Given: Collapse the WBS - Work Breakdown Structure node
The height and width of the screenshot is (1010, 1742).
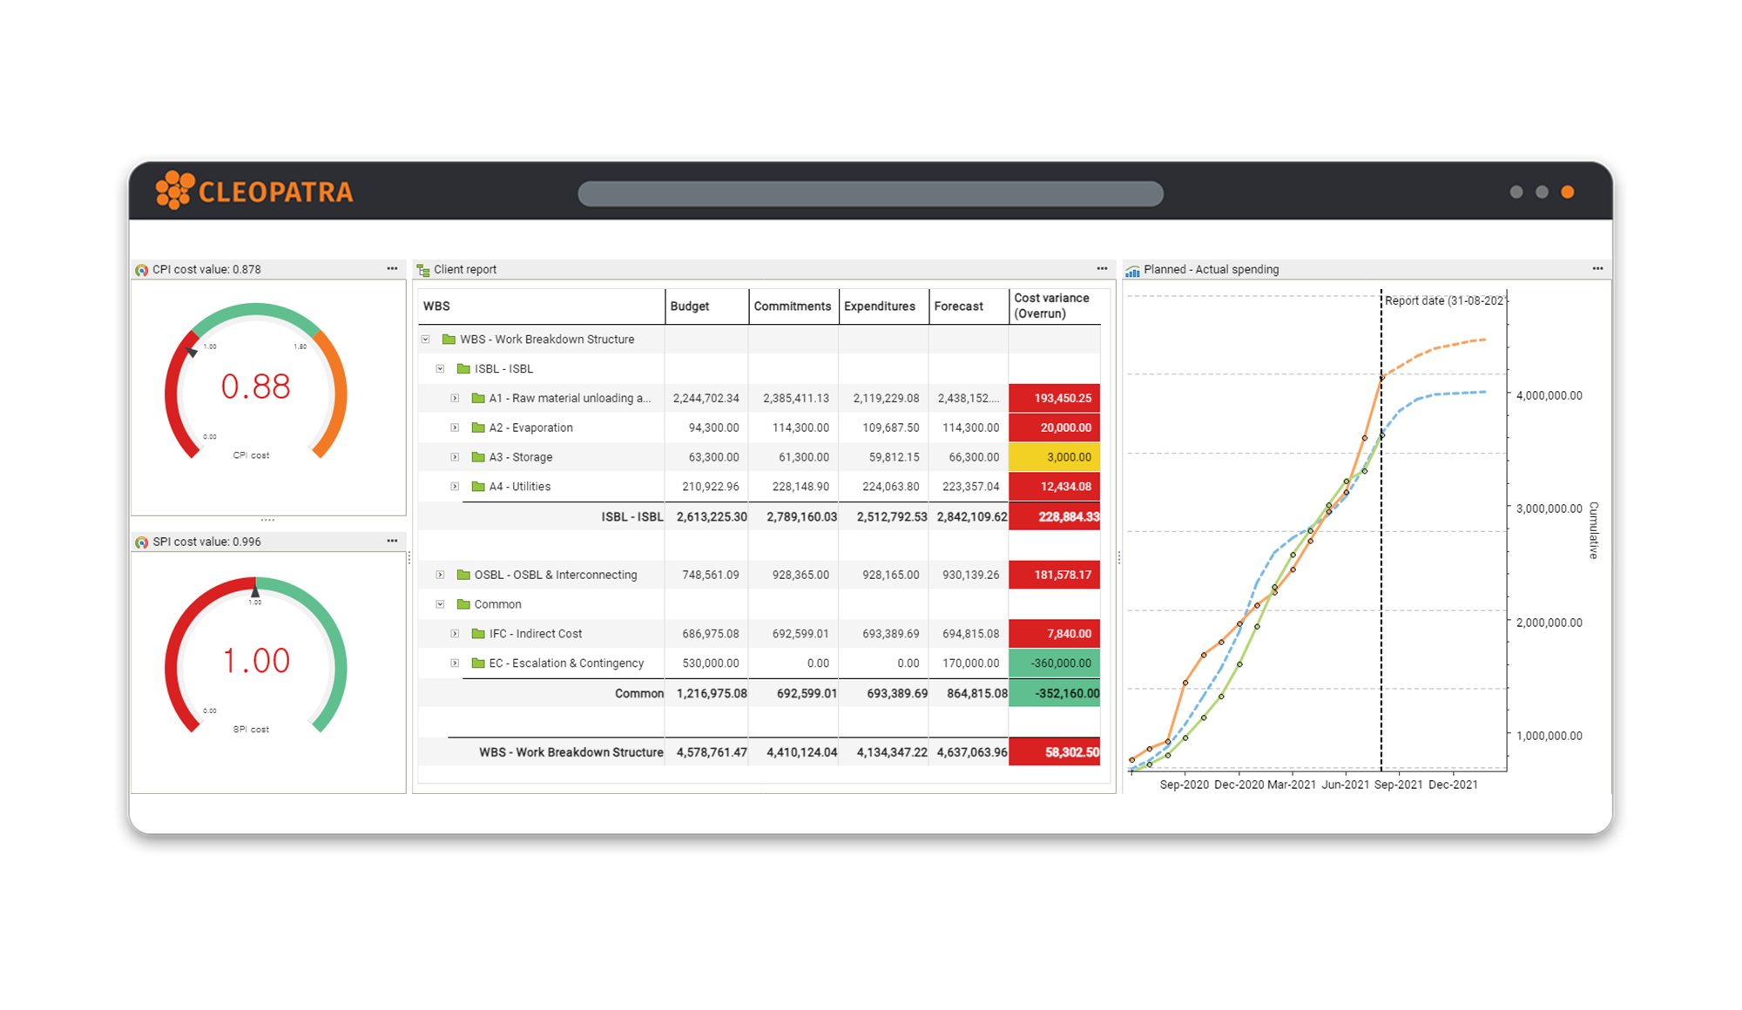Looking at the screenshot, I should pyautogui.click(x=426, y=339).
